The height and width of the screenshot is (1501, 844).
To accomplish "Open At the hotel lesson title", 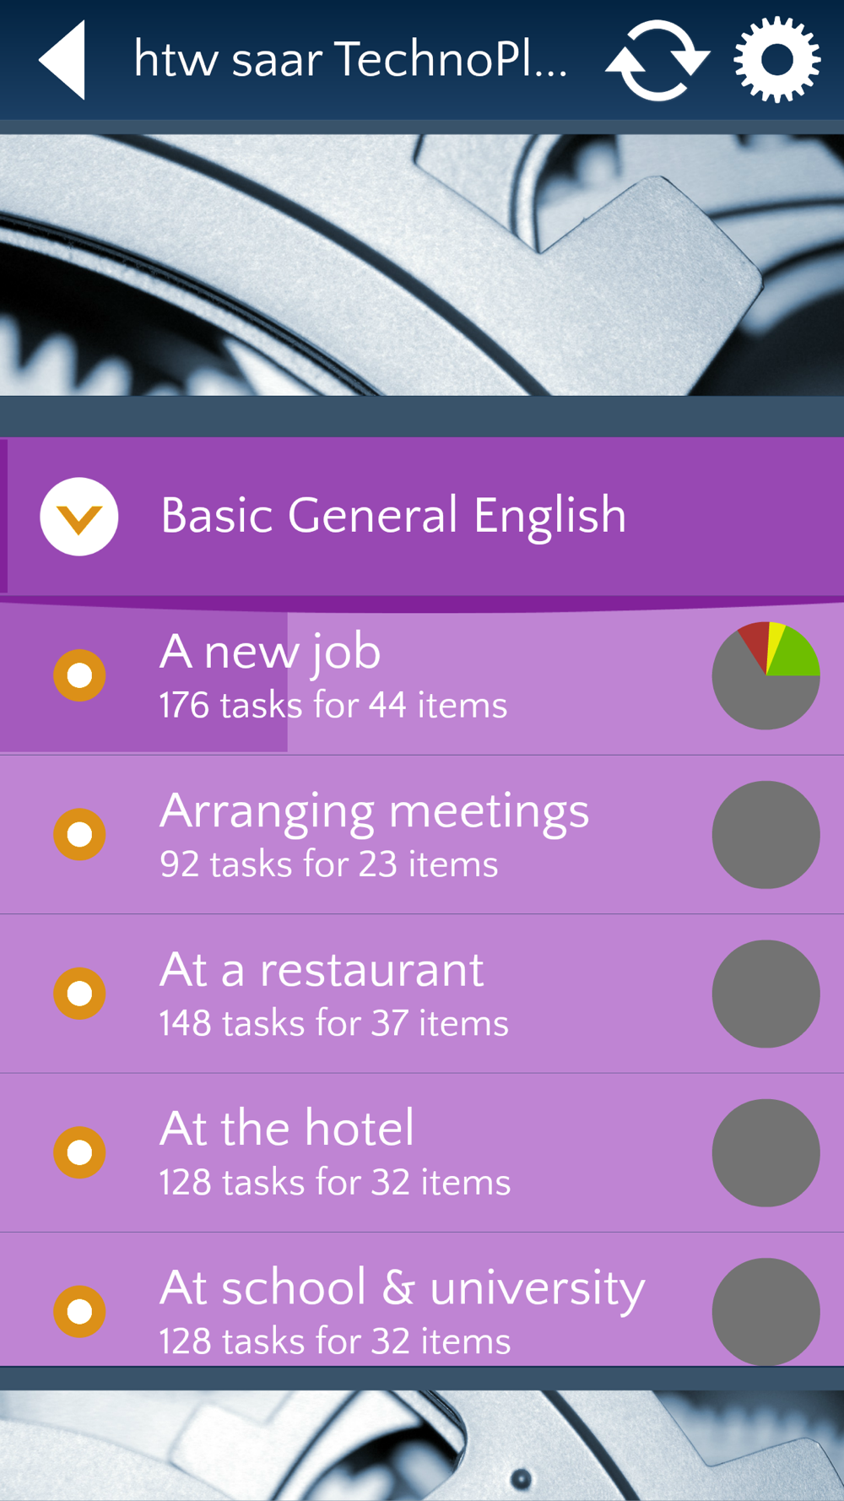I will [287, 1128].
